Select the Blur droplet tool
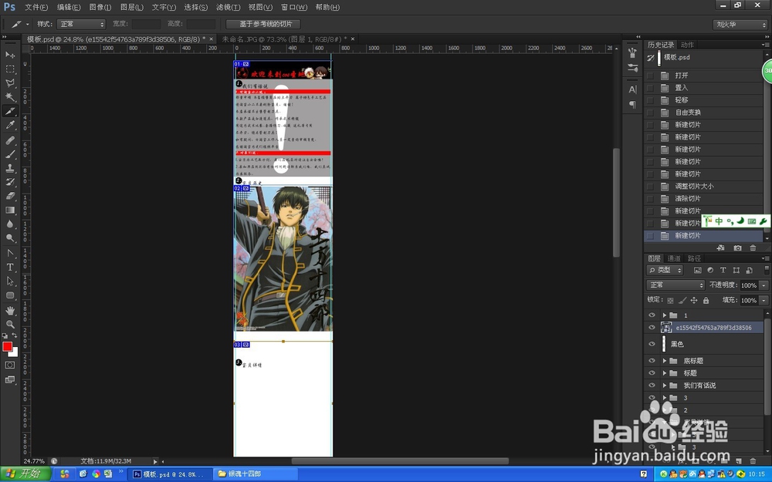 pyautogui.click(x=10, y=224)
